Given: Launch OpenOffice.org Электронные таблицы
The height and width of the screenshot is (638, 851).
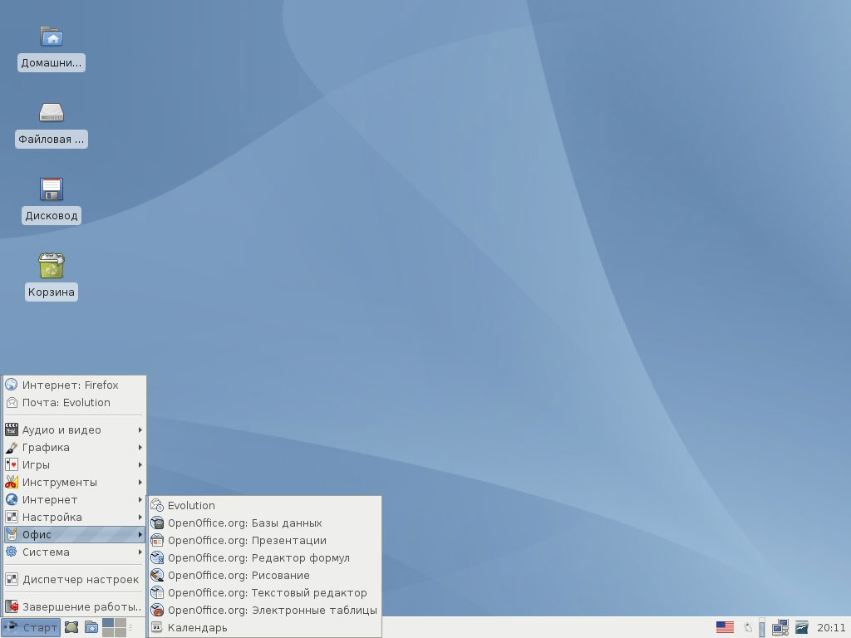Looking at the screenshot, I should click(x=271, y=610).
